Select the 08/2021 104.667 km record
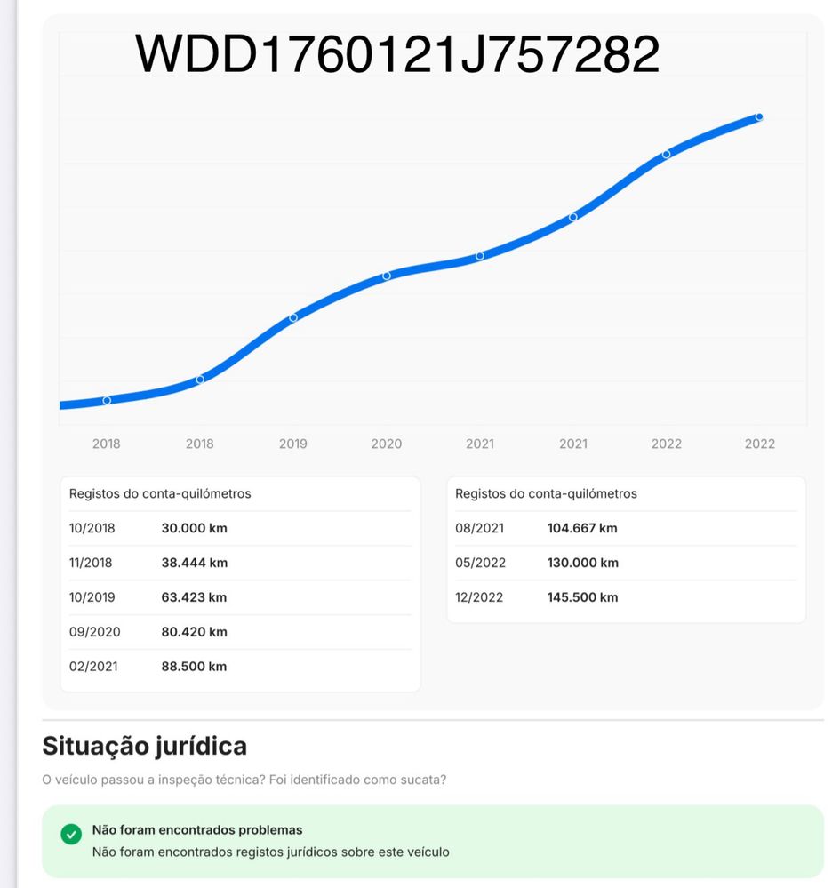 tap(626, 528)
